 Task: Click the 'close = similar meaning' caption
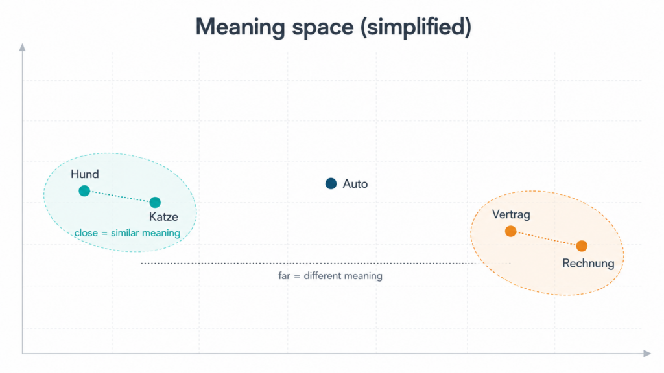coord(127,233)
